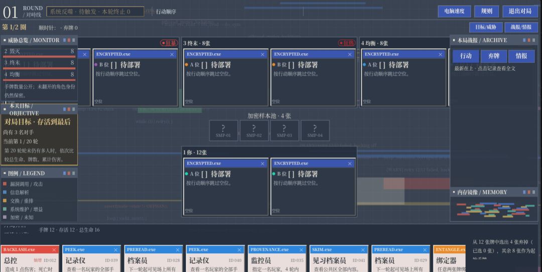Close player 3 终末 B位 ENCRYPTED.exe window

coord(350,54)
